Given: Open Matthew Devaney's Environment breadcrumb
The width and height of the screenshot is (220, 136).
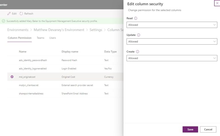Looking at the screenshot, I should (59, 30).
